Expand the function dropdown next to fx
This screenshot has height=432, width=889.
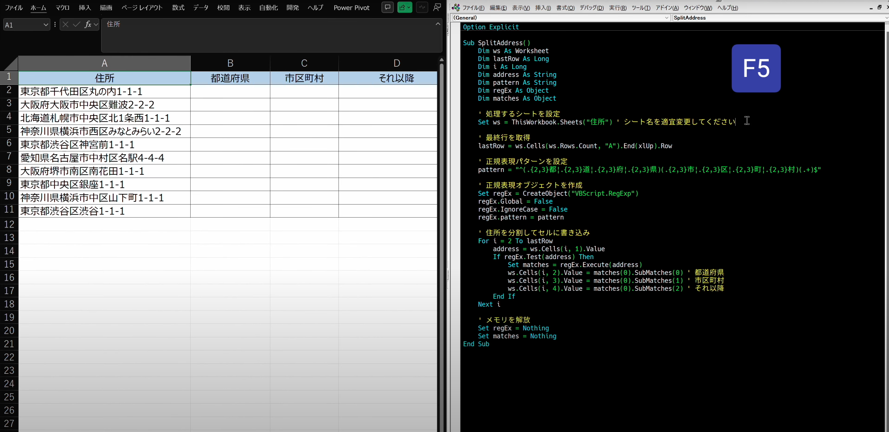pos(96,25)
